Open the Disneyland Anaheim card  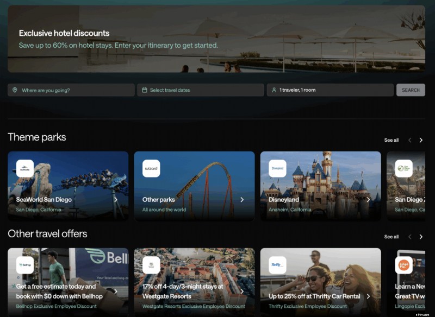tap(320, 186)
